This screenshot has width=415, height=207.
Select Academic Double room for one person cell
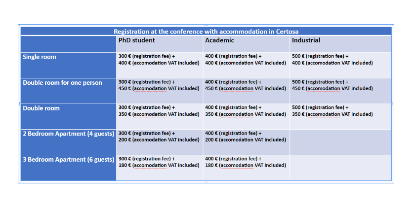(246, 91)
